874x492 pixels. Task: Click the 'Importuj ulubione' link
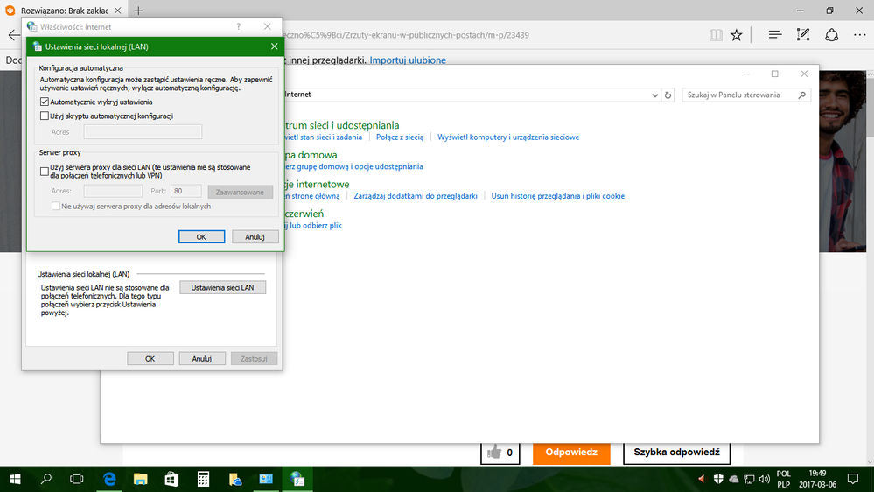click(x=408, y=60)
